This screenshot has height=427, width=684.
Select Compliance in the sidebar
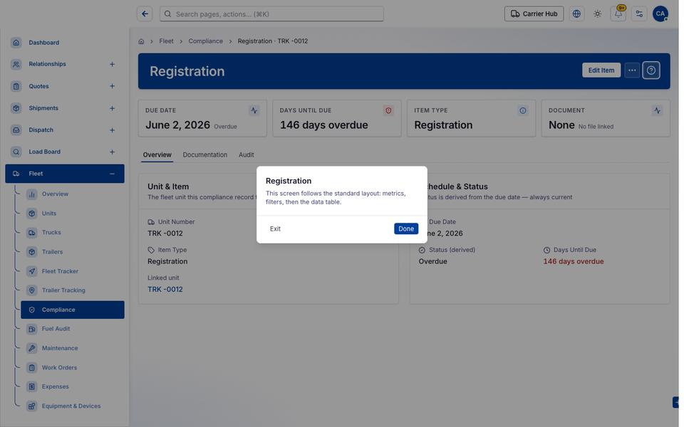[x=73, y=310]
